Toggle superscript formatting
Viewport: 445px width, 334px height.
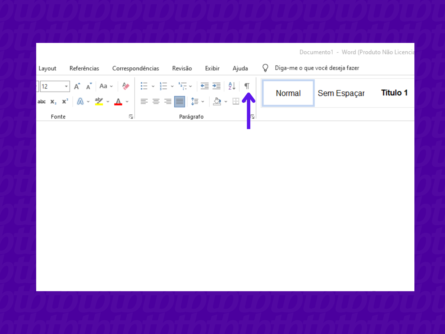(x=65, y=101)
